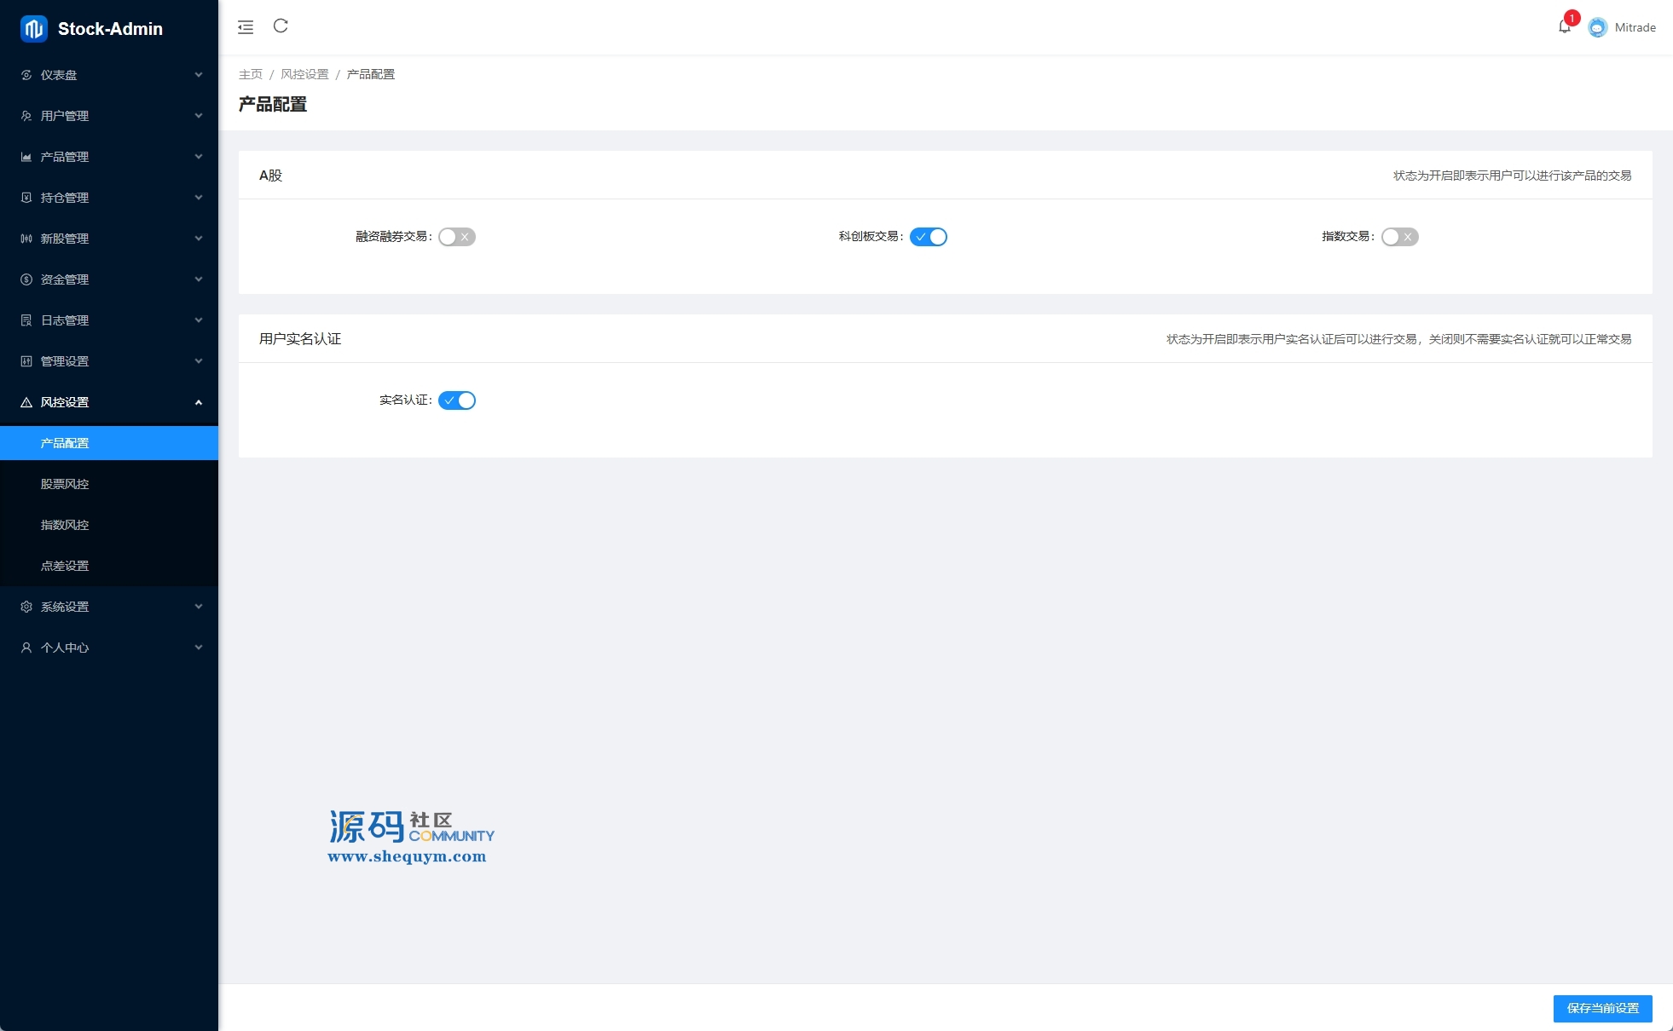Select the 点差设置 submenu item
The height and width of the screenshot is (1031, 1673).
[65, 566]
